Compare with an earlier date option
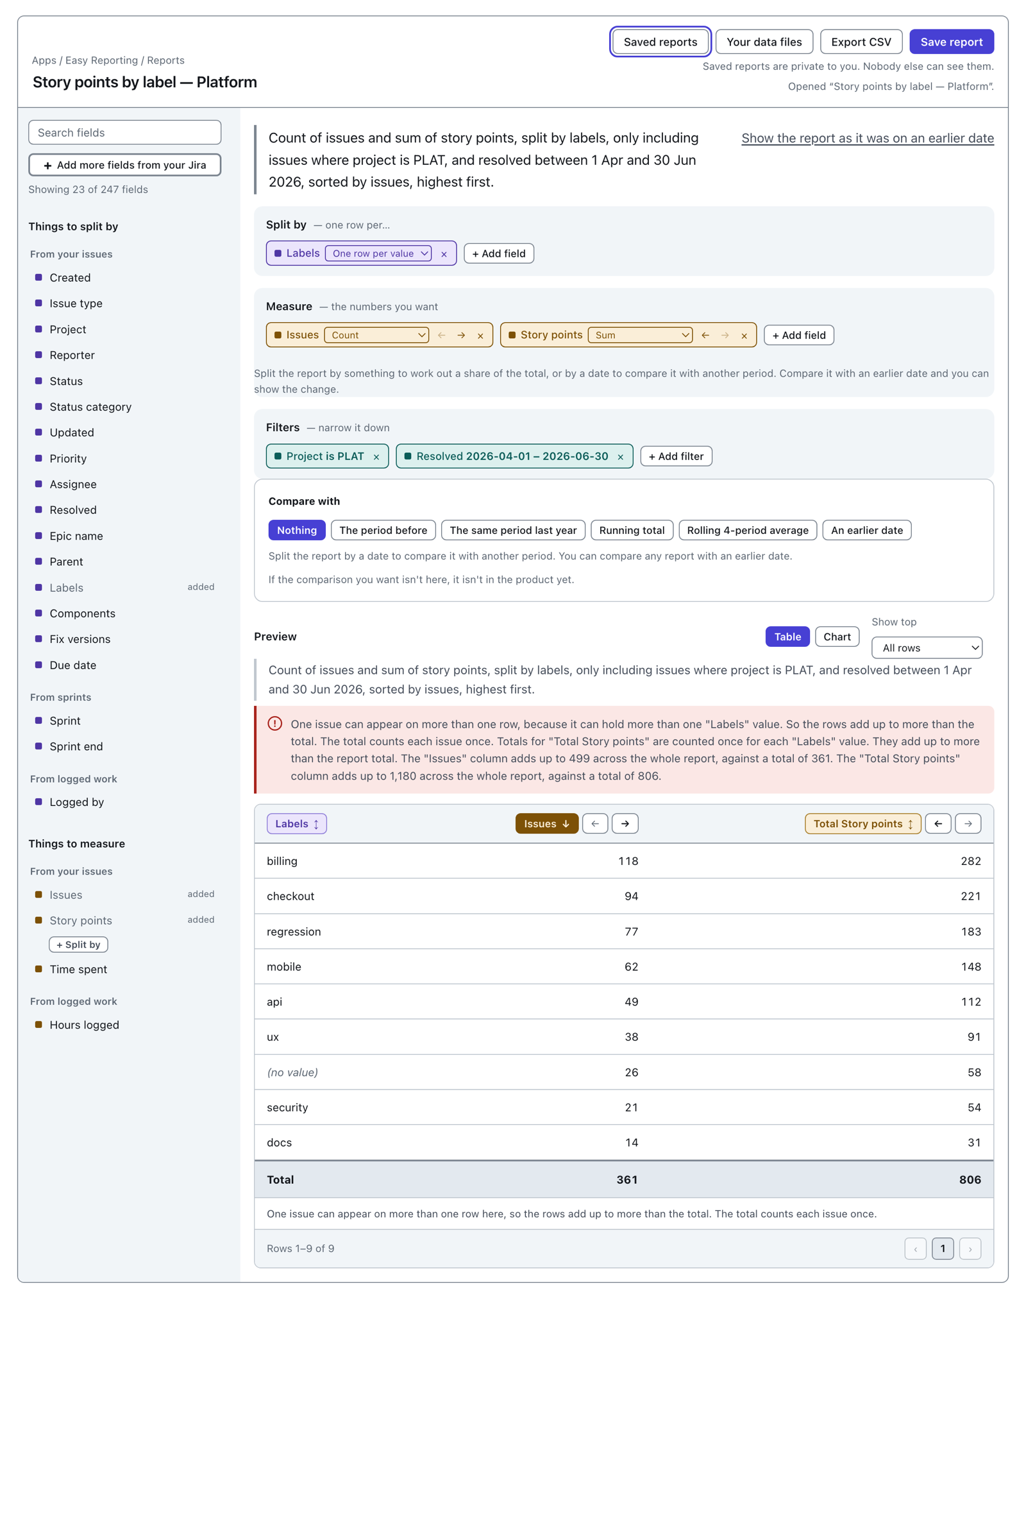This screenshot has height=1540, width=1026. click(x=866, y=531)
